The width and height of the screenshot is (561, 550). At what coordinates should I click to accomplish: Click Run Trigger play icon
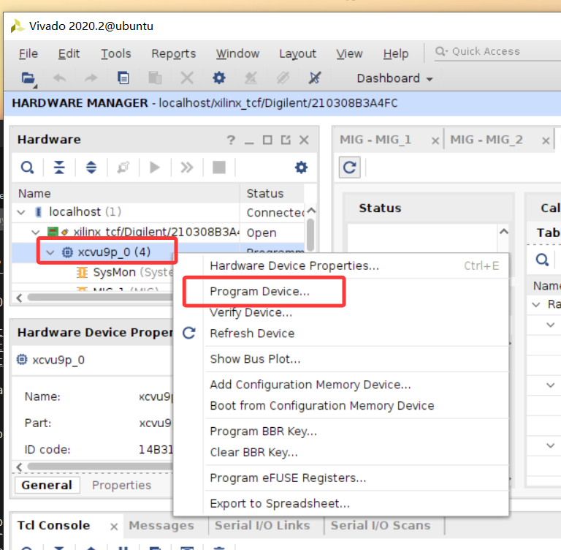pyautogui.click(x=155, y=167)
